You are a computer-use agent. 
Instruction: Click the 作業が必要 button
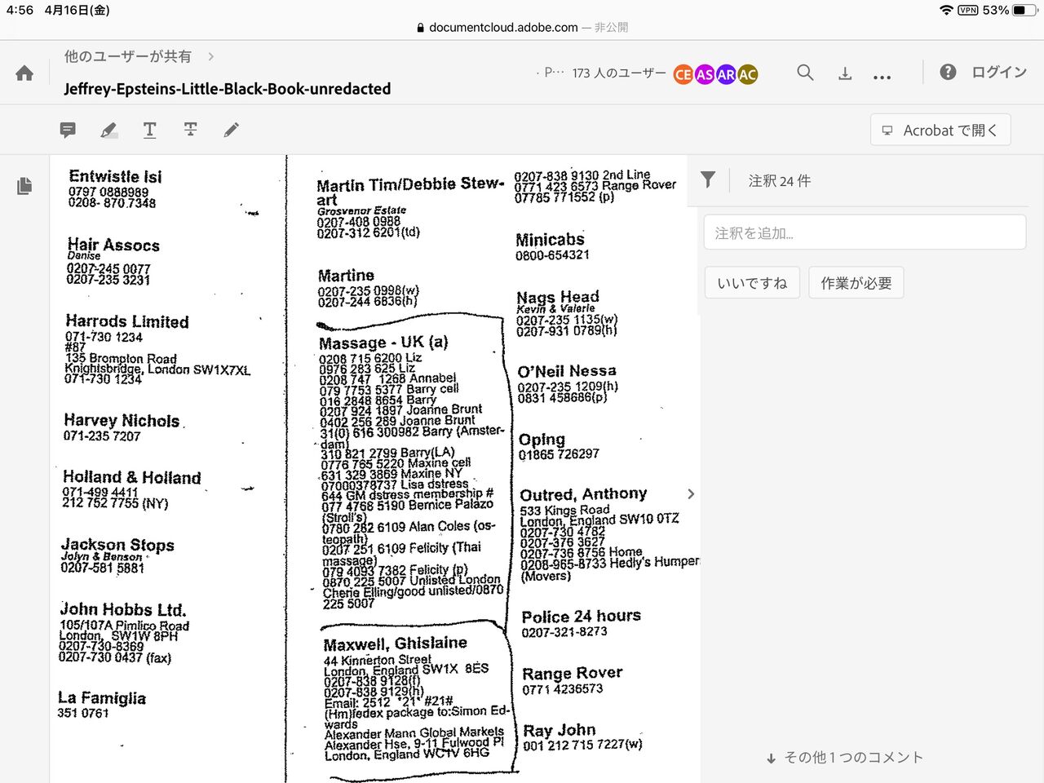(x=856, y=283)
